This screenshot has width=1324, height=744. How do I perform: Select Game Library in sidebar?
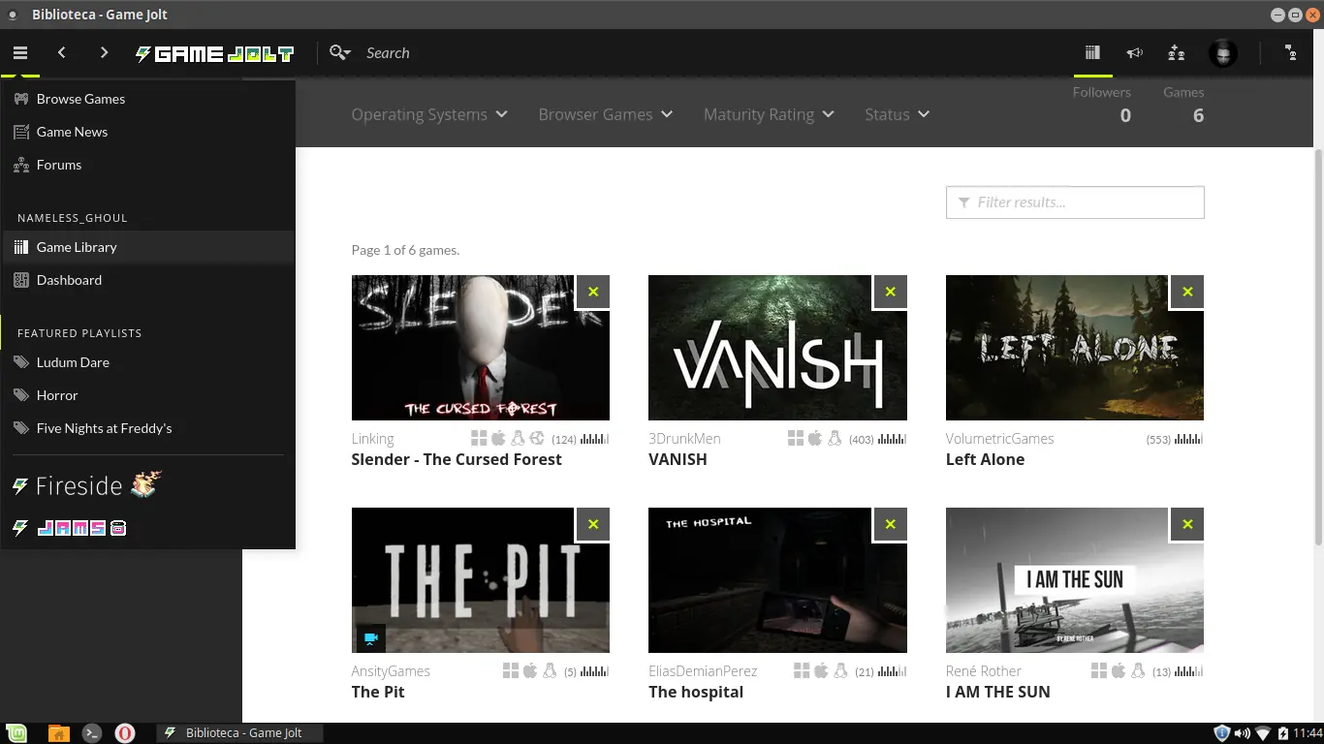[x=147, y=247]
